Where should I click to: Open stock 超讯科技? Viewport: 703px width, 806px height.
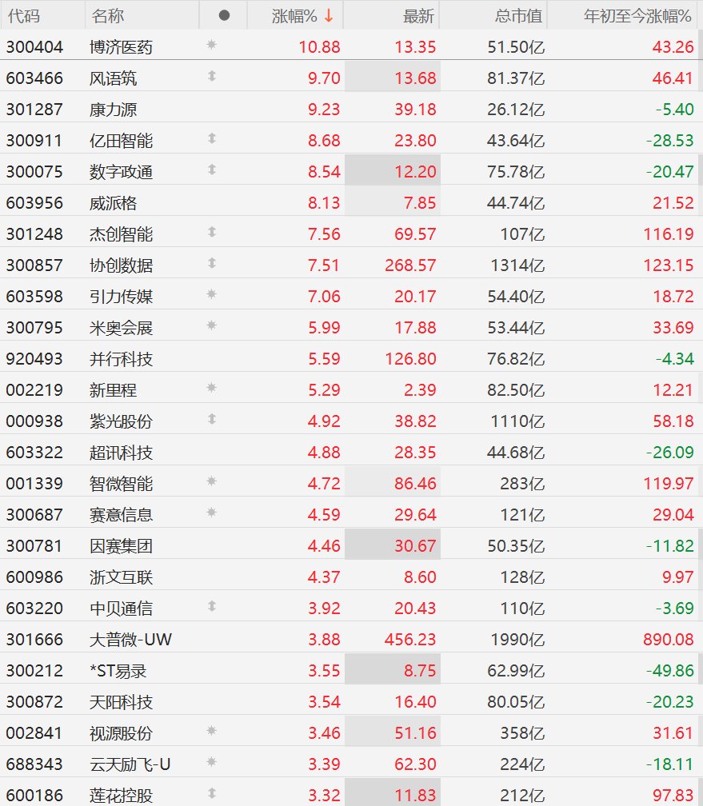[x=121, y=453]
